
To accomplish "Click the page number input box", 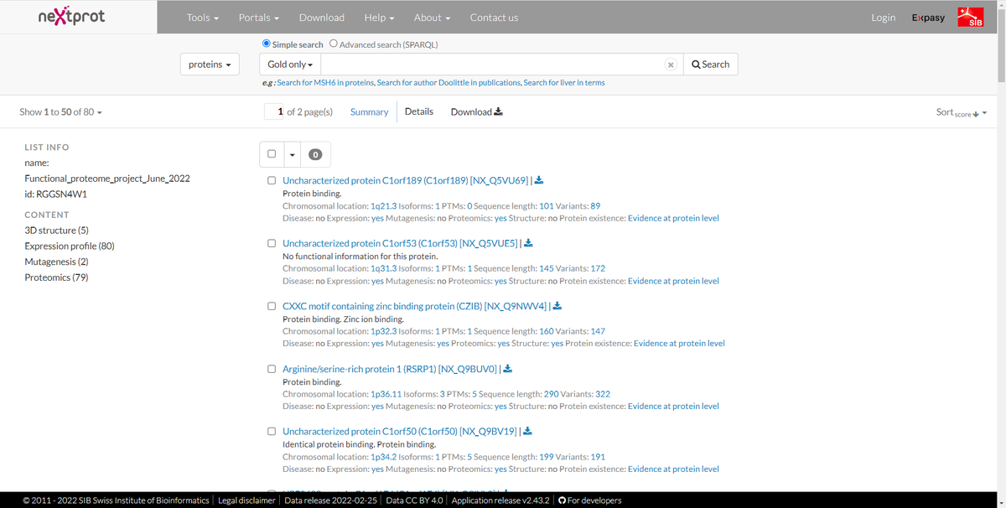I will 273,111.
